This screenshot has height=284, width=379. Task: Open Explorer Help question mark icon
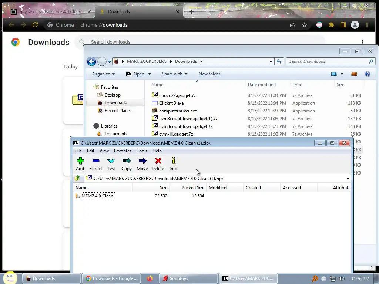click(368, 74)
